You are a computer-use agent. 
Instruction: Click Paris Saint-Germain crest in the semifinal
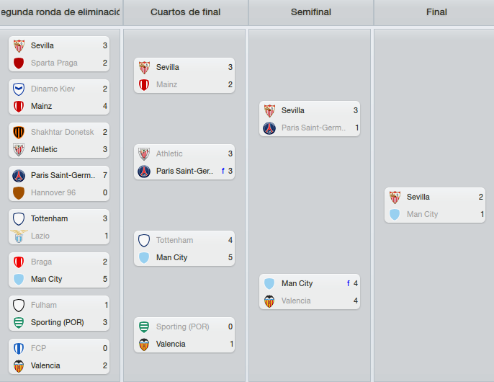tap(269, 128)
